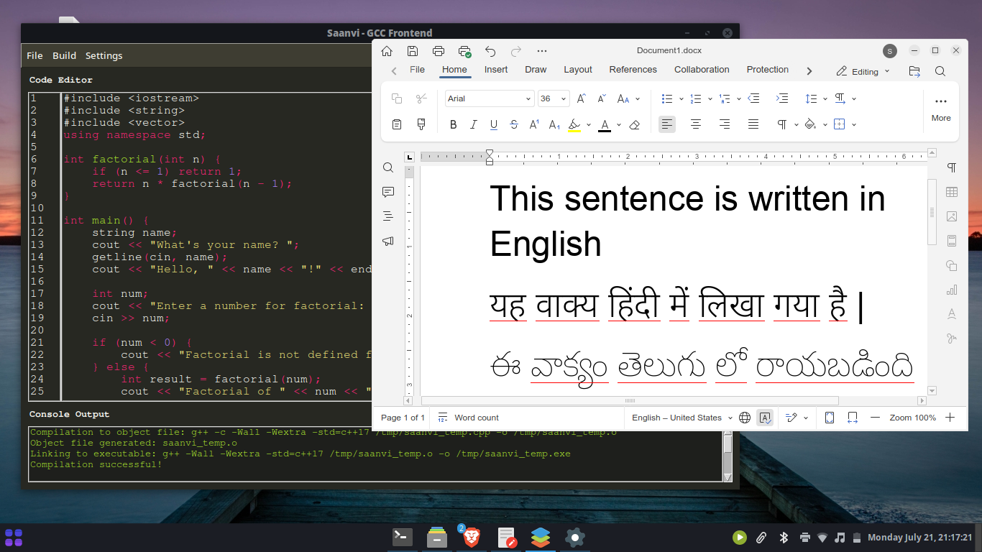Open Image settings in right sidebar

[x=952, y=216]
